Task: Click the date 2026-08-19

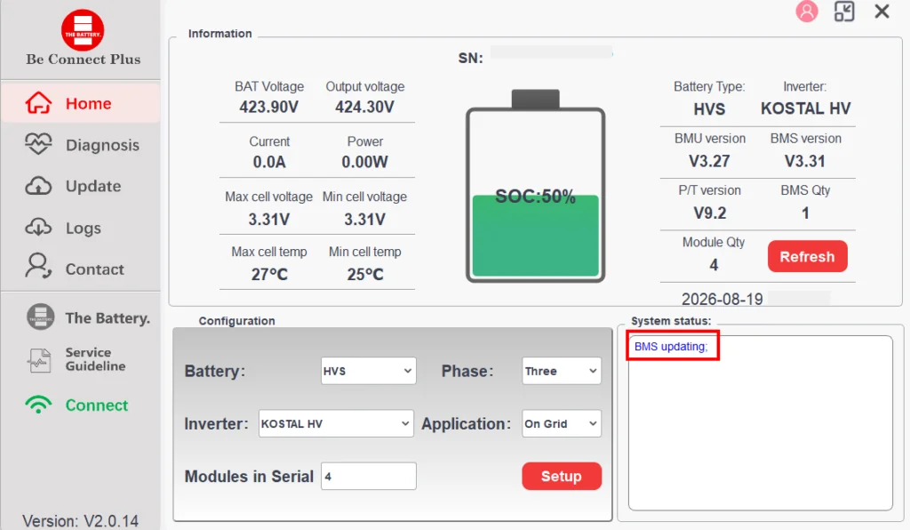Action: (x=722, y=299)
